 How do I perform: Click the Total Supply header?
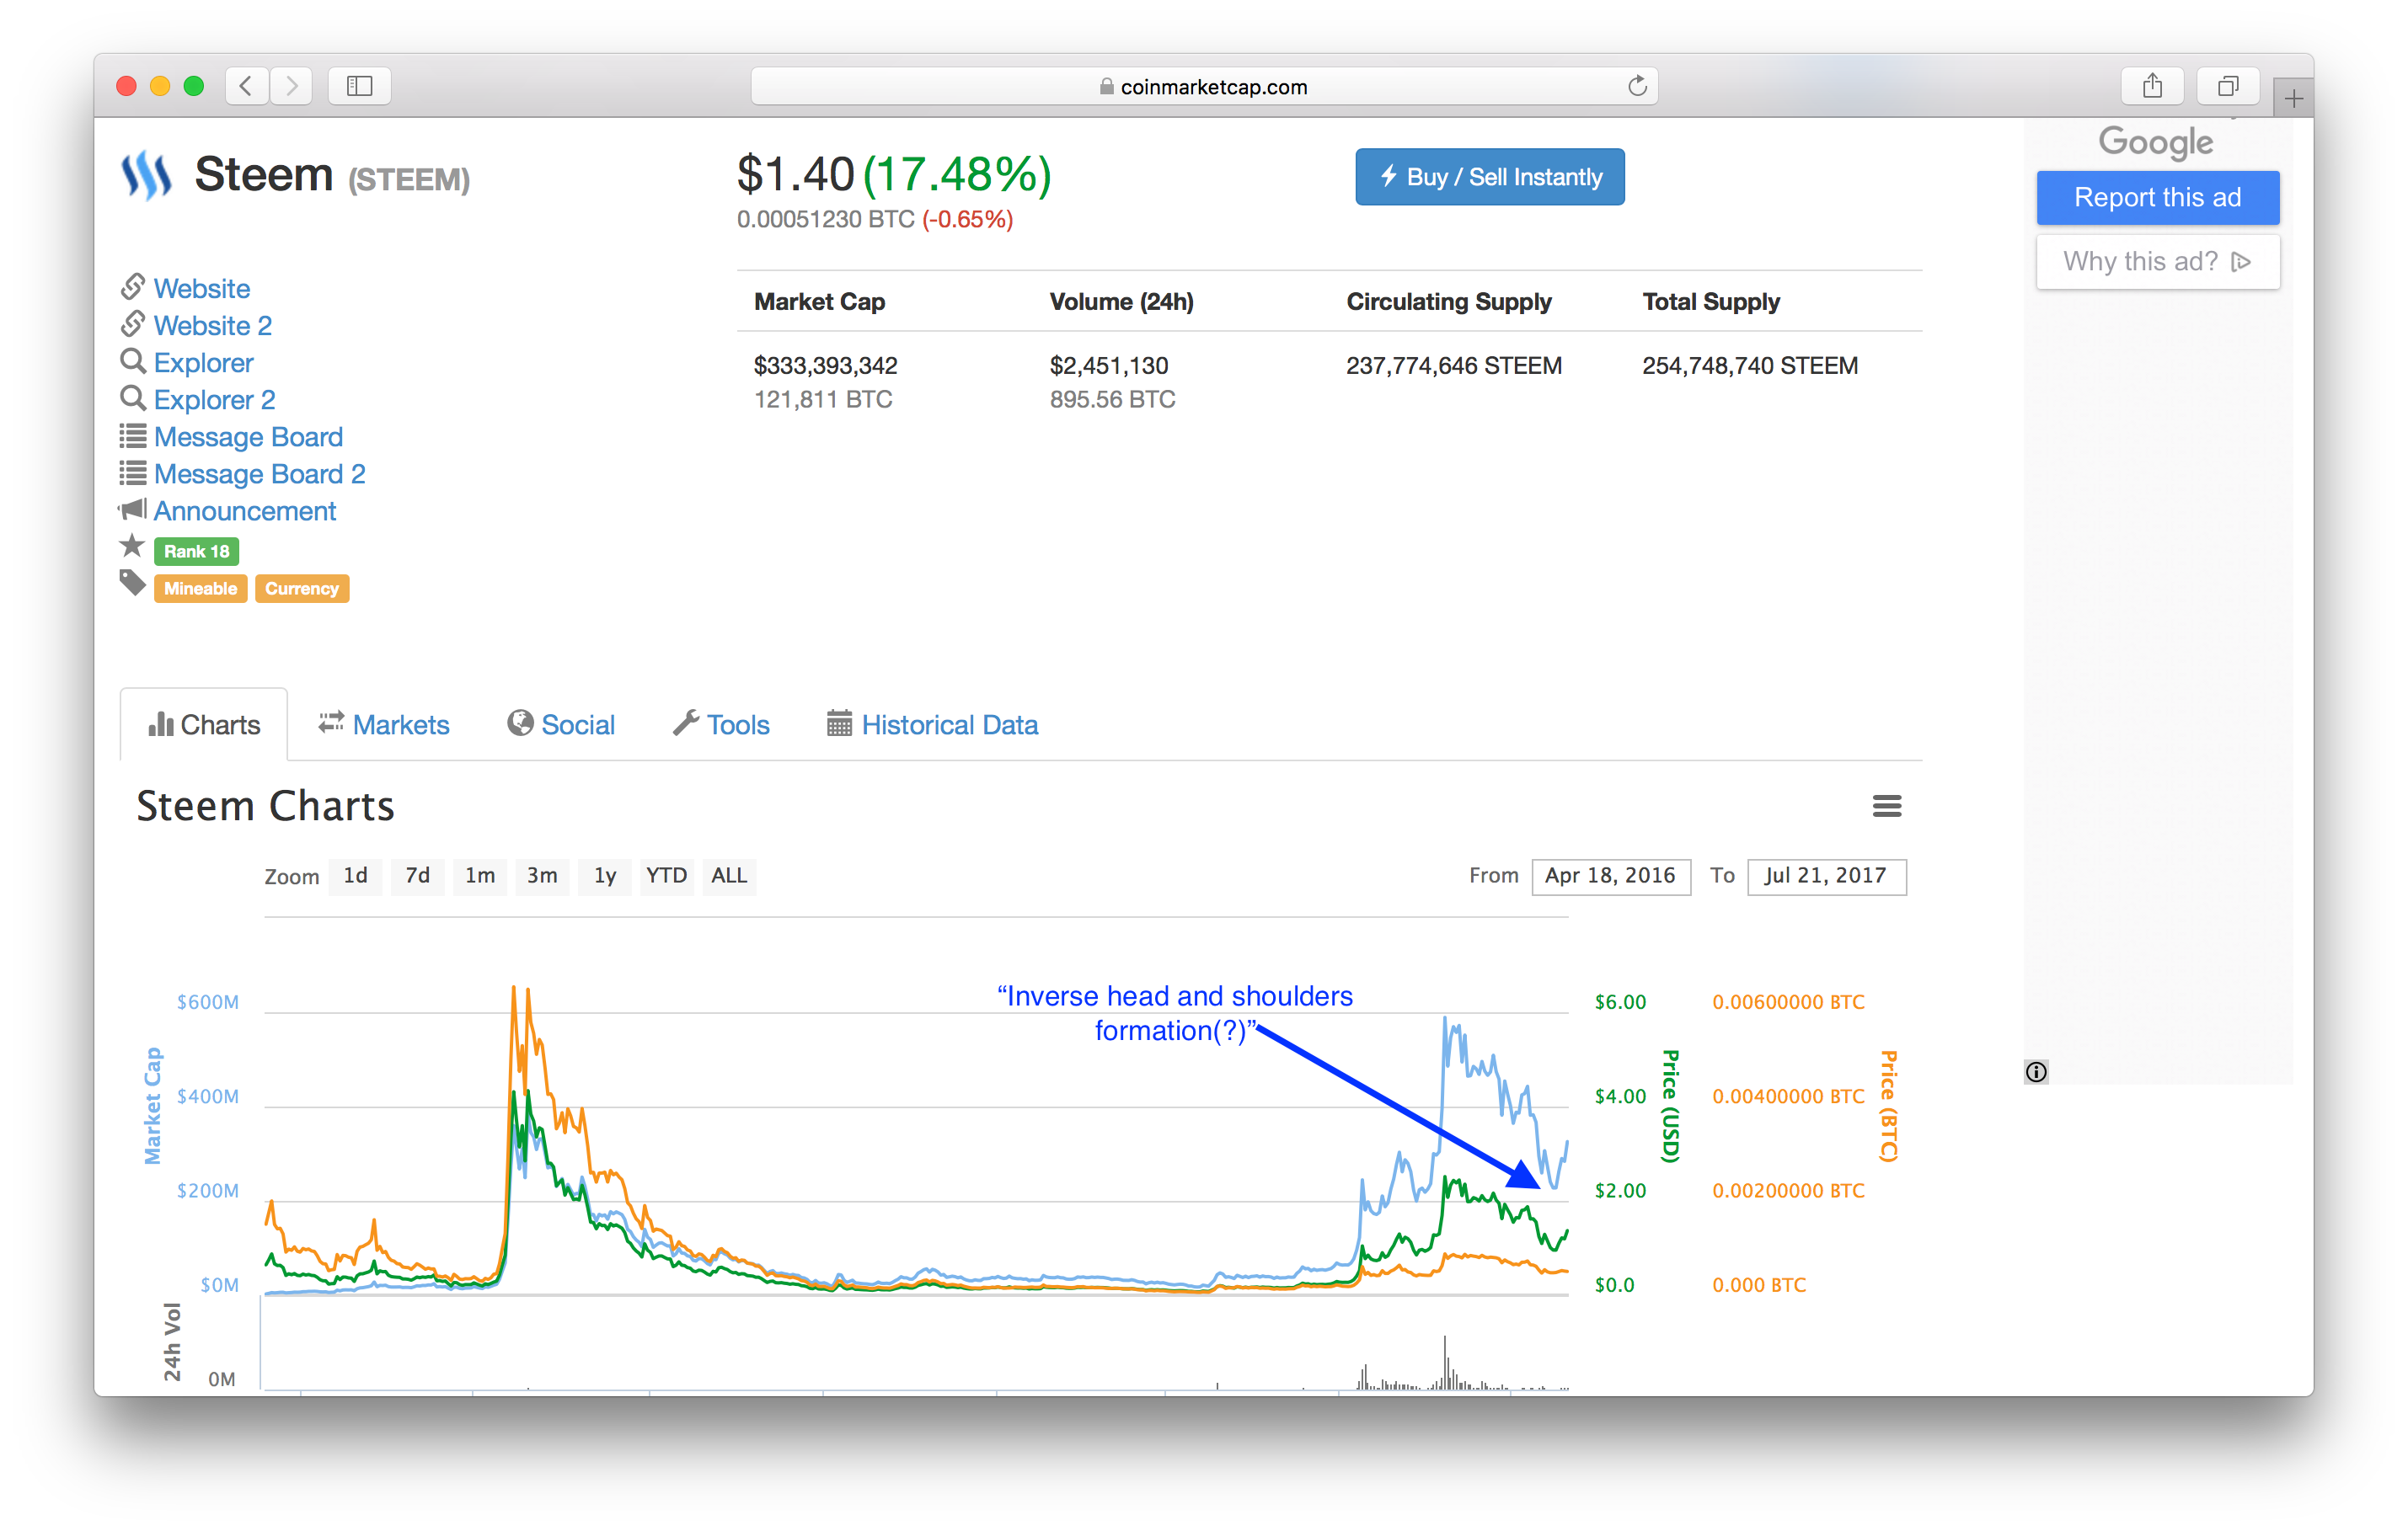1711,301
